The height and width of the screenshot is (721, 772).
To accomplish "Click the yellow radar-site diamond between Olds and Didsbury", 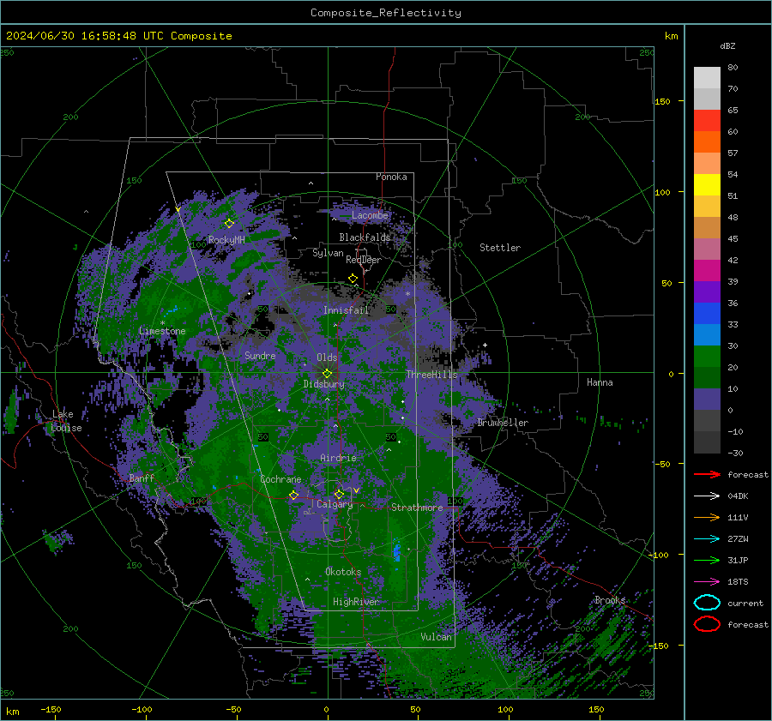I will pyautogui.click(x=327, y=374).
